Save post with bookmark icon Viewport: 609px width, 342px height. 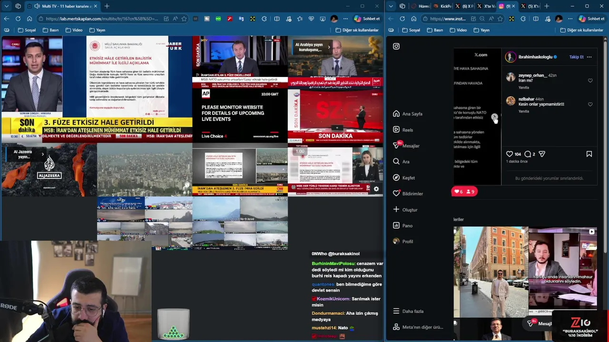point(589,154)
